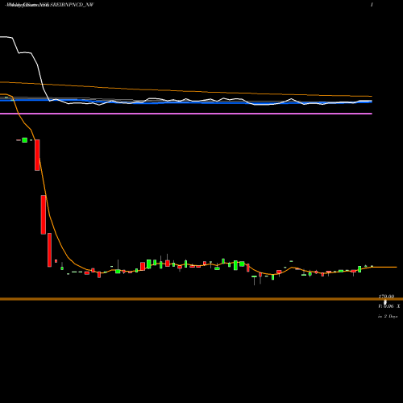Click the magenta horizontal level line
This screenshot has width=403, height=403.
(x=186, y=114)
